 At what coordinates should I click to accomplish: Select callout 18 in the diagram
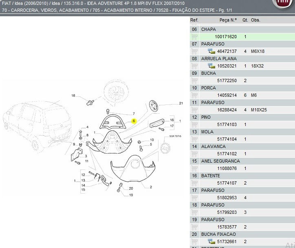click(73, 96)
